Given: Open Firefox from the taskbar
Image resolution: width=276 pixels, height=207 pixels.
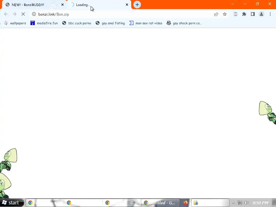Looking at the screenshot, I should coord(185,203).
